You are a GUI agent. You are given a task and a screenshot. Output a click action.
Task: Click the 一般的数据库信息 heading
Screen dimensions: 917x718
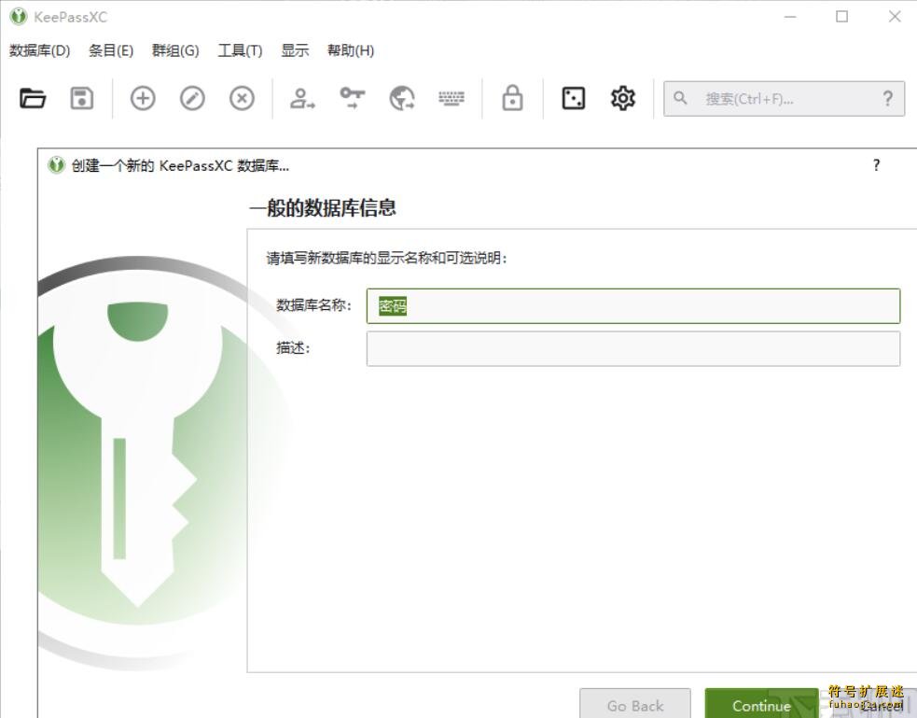(323, 207)
